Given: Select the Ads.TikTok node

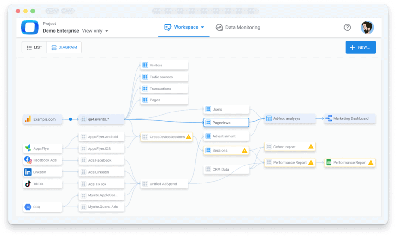Looking at the screenshot, I should 101,184.
